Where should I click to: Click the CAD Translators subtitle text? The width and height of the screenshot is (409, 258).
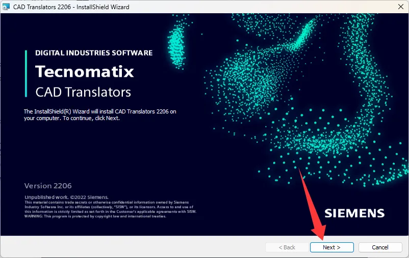(x=83, y=92)
